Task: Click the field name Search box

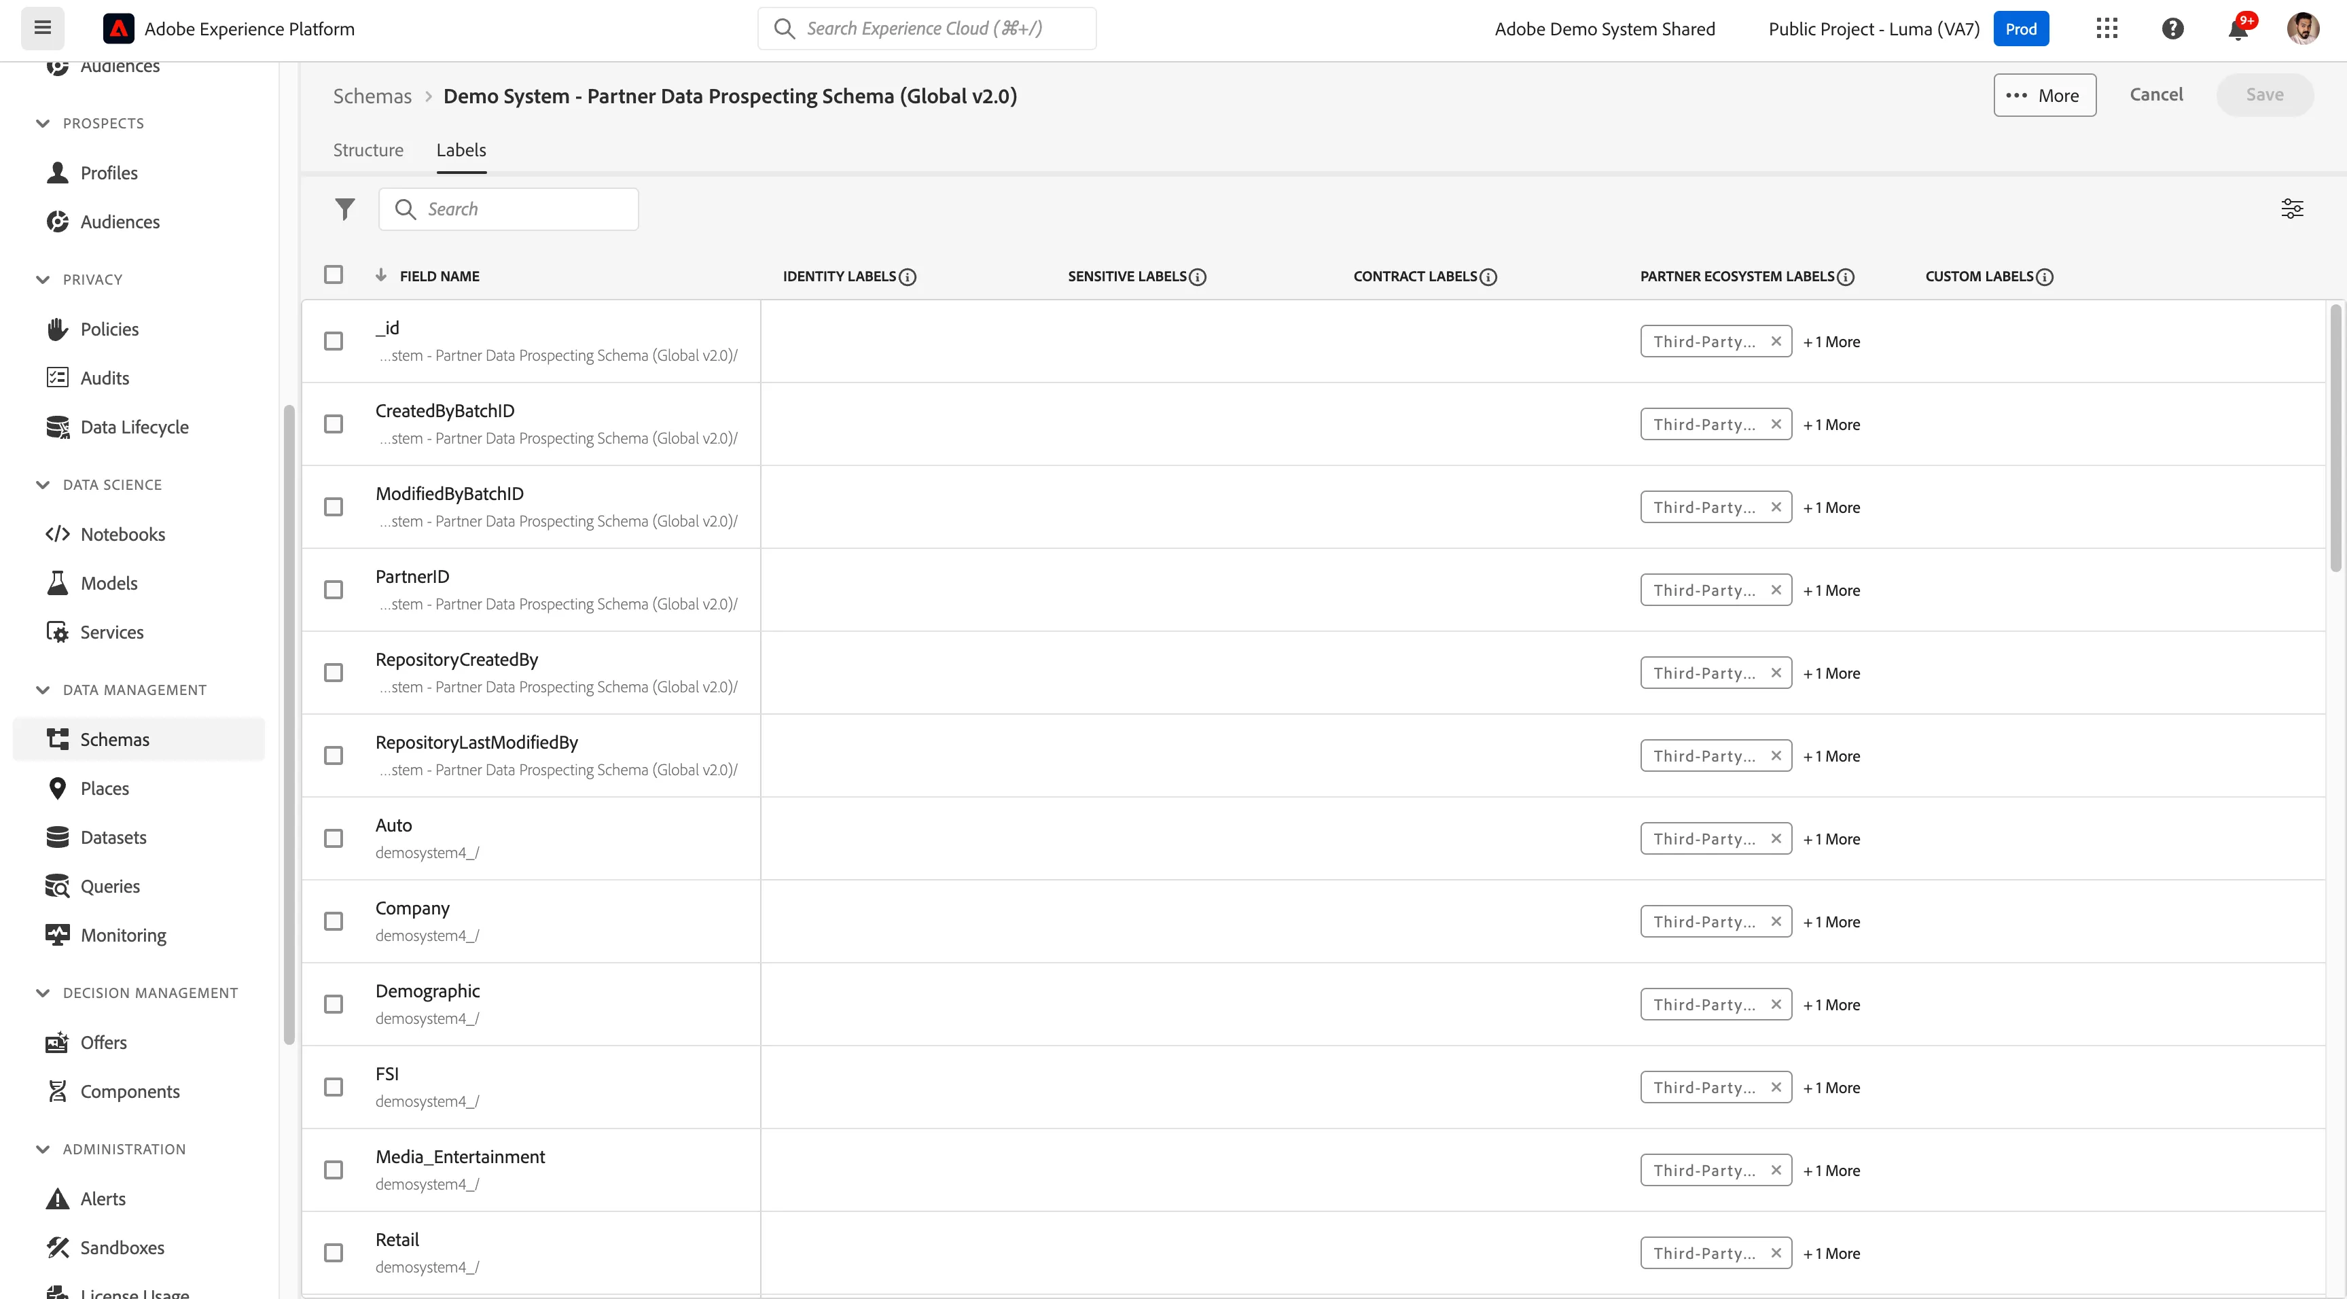Action: (508, 209)
